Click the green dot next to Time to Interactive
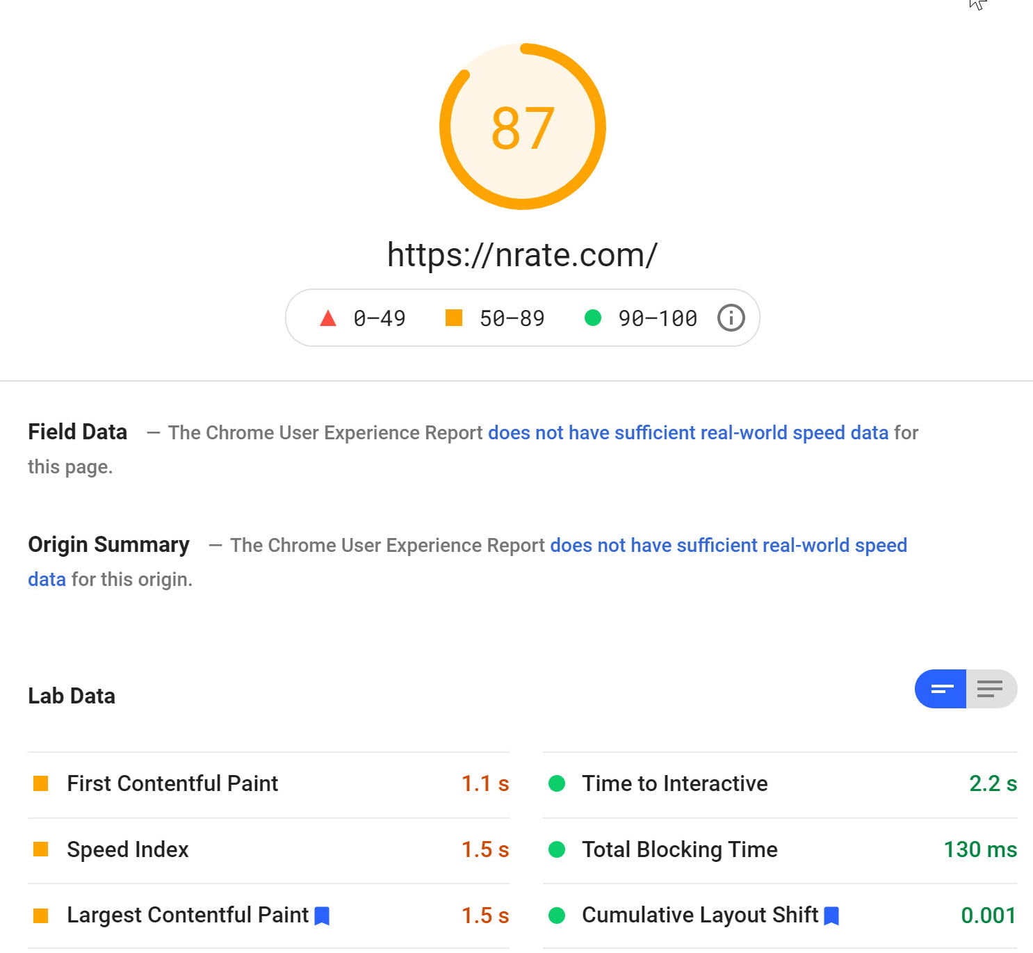Viewport: 1033px width, 953px height. [557, 783]
